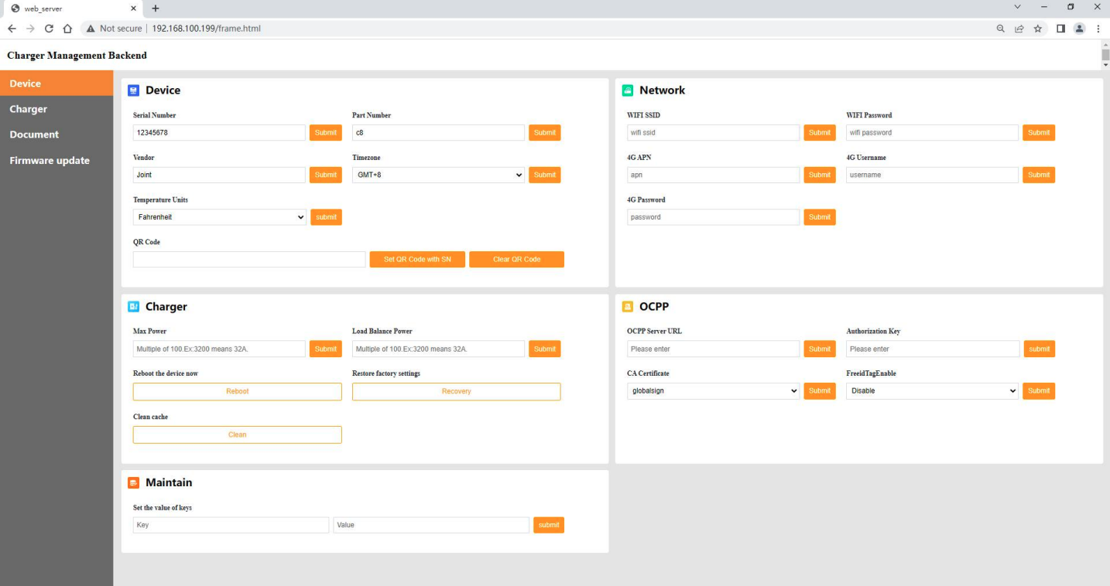Screen dimensions: 1110x586
Task: Open the CA Certificate globalsign dropdown
Action: (x=713, y=391)
